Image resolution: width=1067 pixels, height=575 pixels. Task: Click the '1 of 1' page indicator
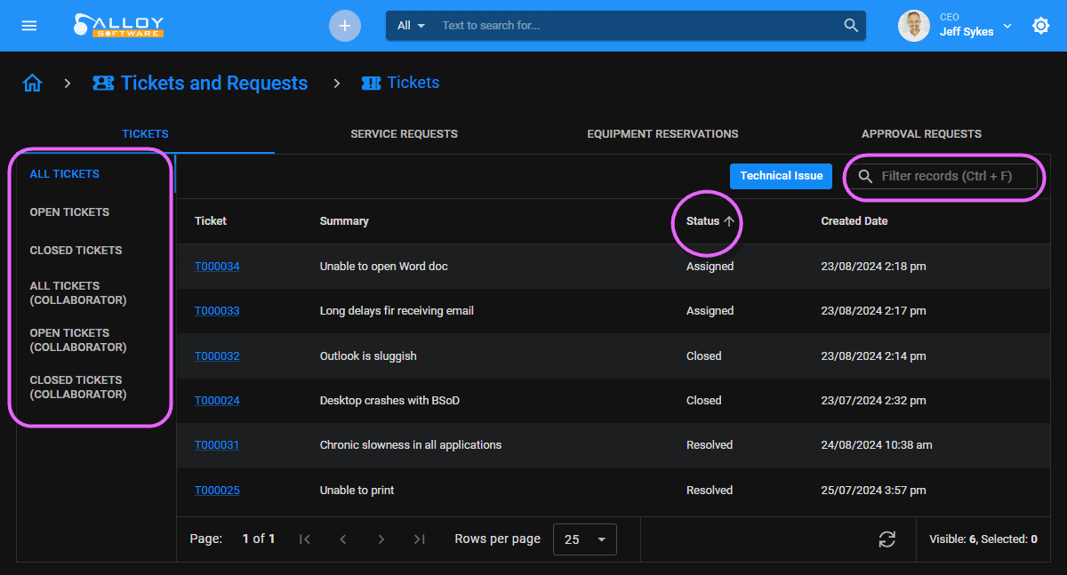click(259, 539)
